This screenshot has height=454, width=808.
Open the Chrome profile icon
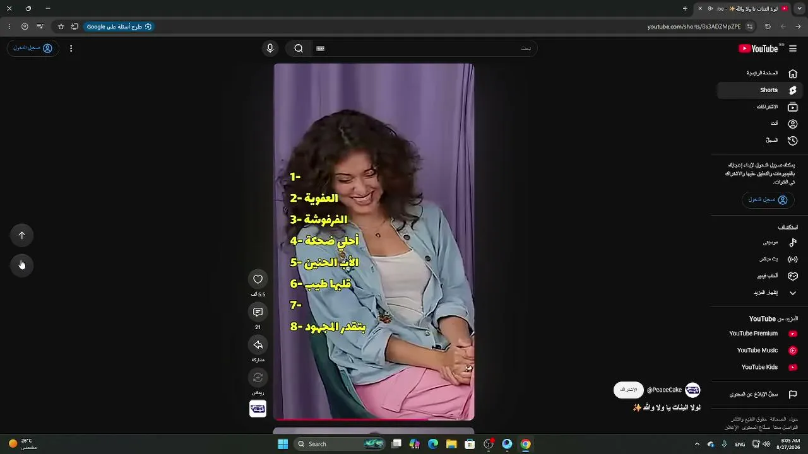pos(25,26)
